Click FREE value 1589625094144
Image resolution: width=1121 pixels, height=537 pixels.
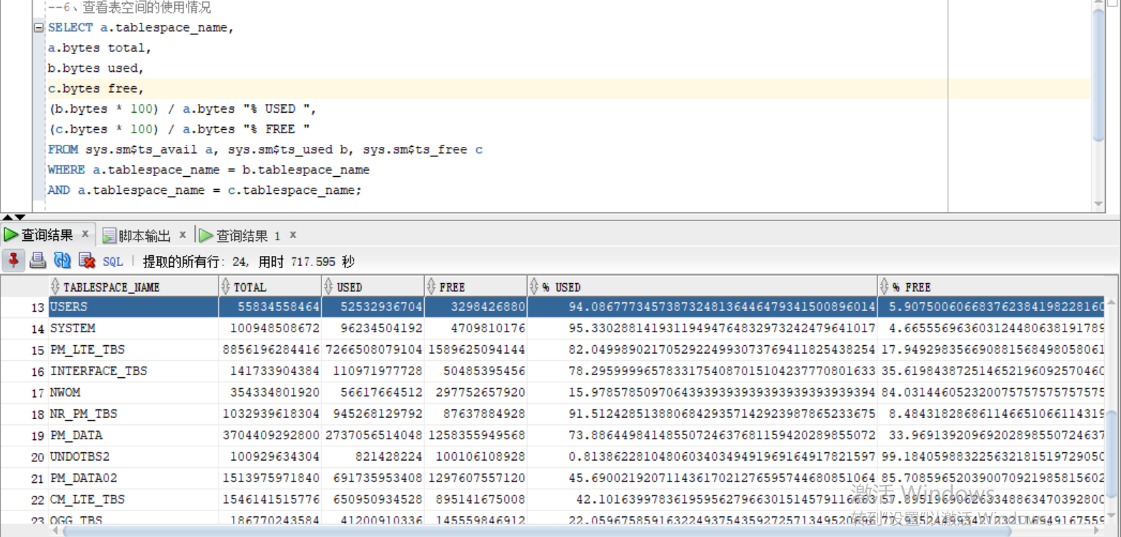pos(476,349)
